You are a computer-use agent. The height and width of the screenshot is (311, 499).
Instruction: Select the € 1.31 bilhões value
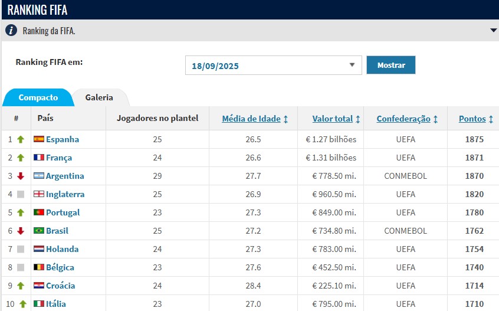pos(331,158)
